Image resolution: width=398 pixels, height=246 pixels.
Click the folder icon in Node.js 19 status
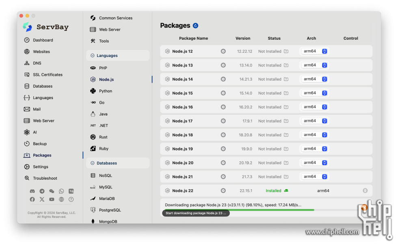pyautogui.click(x=286, y=149)
